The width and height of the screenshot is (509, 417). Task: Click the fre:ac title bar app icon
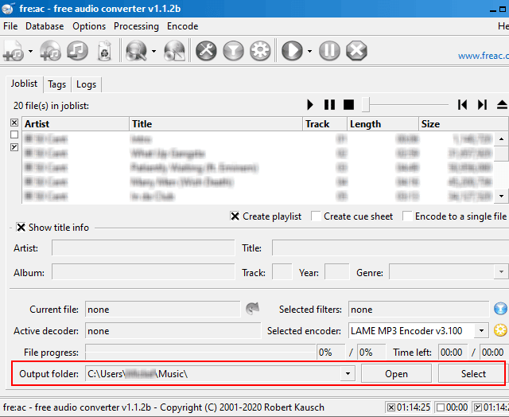coord(8,8)
